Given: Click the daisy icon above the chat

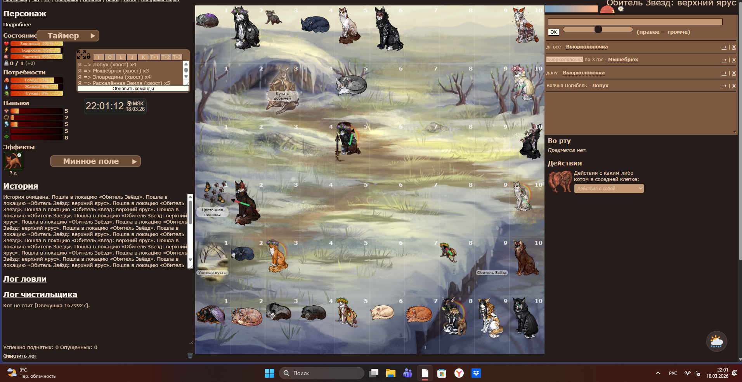Looking at the screenshot, I should click(621, 9).
